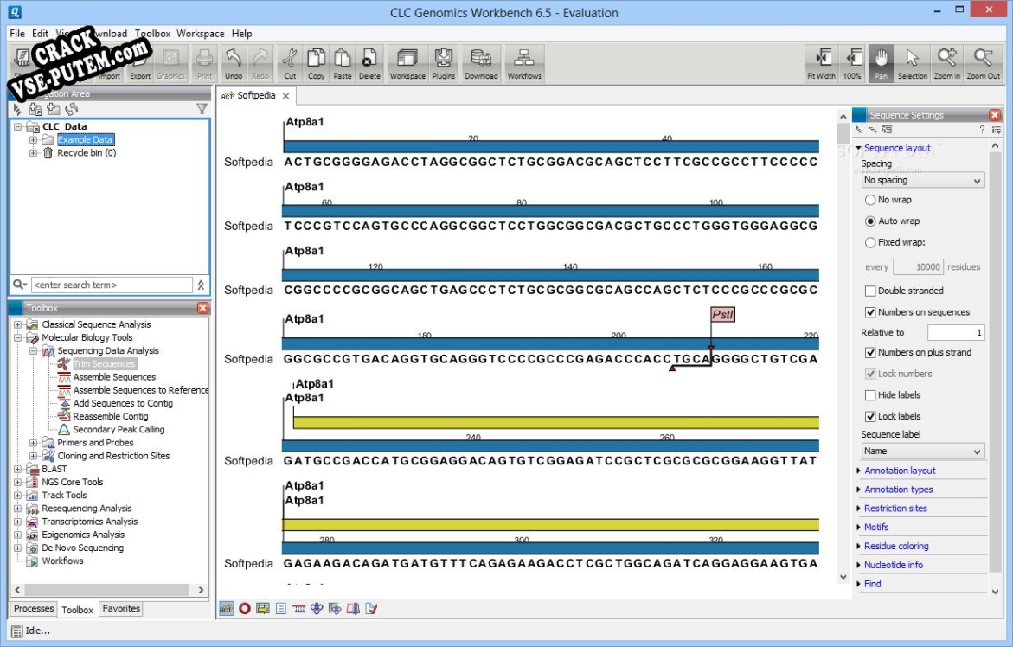The image size is (1013, 647).
Task: Click the Undo toolbar icon
Action: [x=234, y=63]
